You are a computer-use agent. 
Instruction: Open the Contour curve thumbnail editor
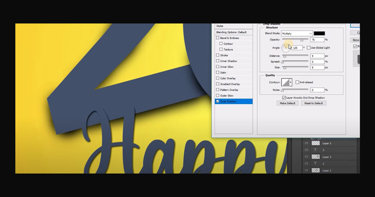click(x=285, y=82)
